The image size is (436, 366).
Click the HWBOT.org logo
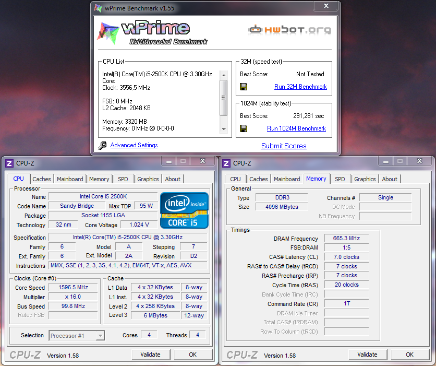coord(289,30)
